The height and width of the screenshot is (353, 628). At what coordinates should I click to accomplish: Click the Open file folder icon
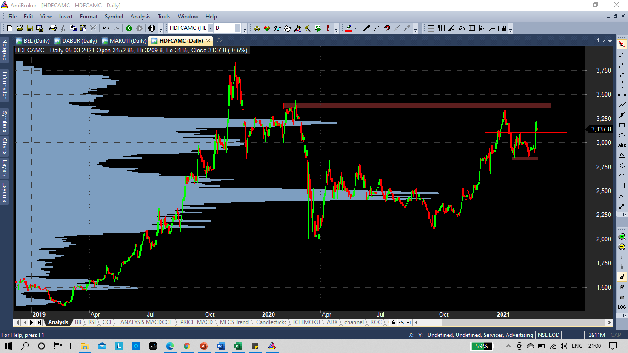(x=20, y=28)
